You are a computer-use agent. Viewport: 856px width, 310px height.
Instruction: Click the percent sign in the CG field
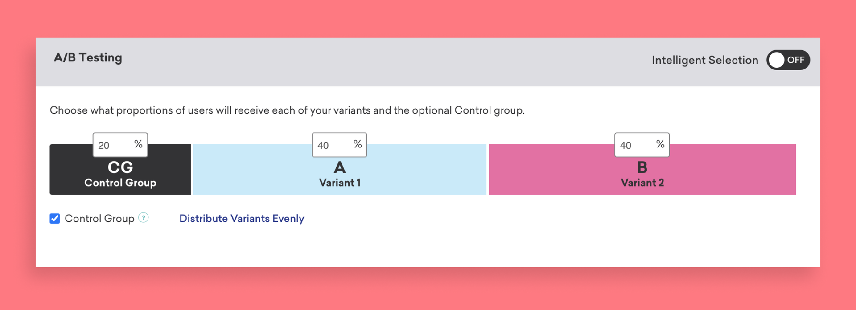pos(138,144)
